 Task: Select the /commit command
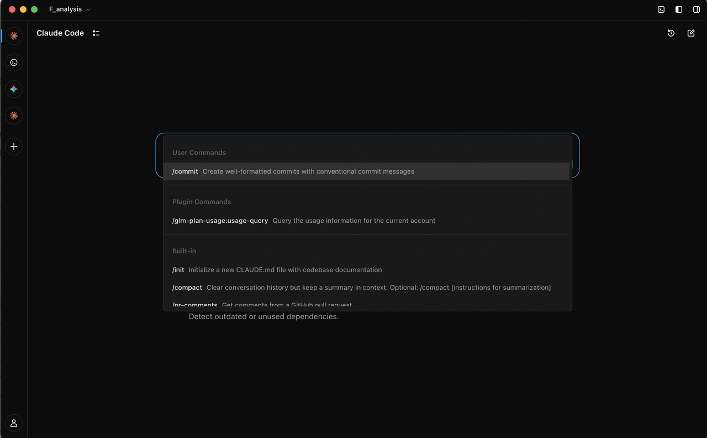pos(366,171)
